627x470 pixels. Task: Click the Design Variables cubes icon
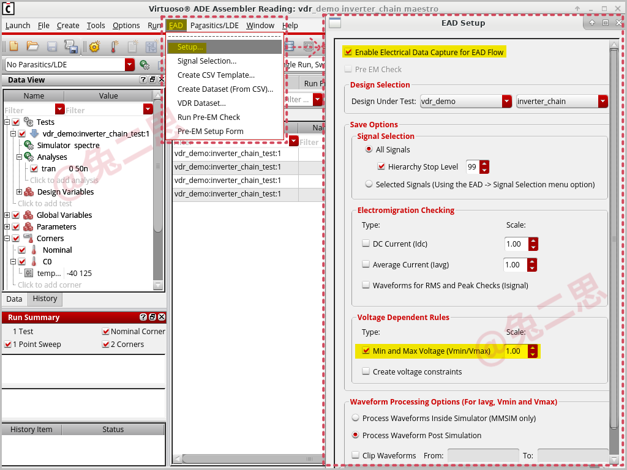tap(29, 192)
